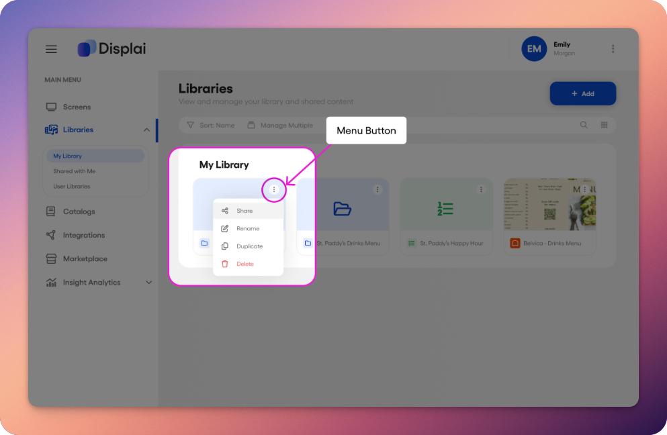Click the Catalogs icon
Image resolution: width=667 pixels, height=435 pixels.
50,211
